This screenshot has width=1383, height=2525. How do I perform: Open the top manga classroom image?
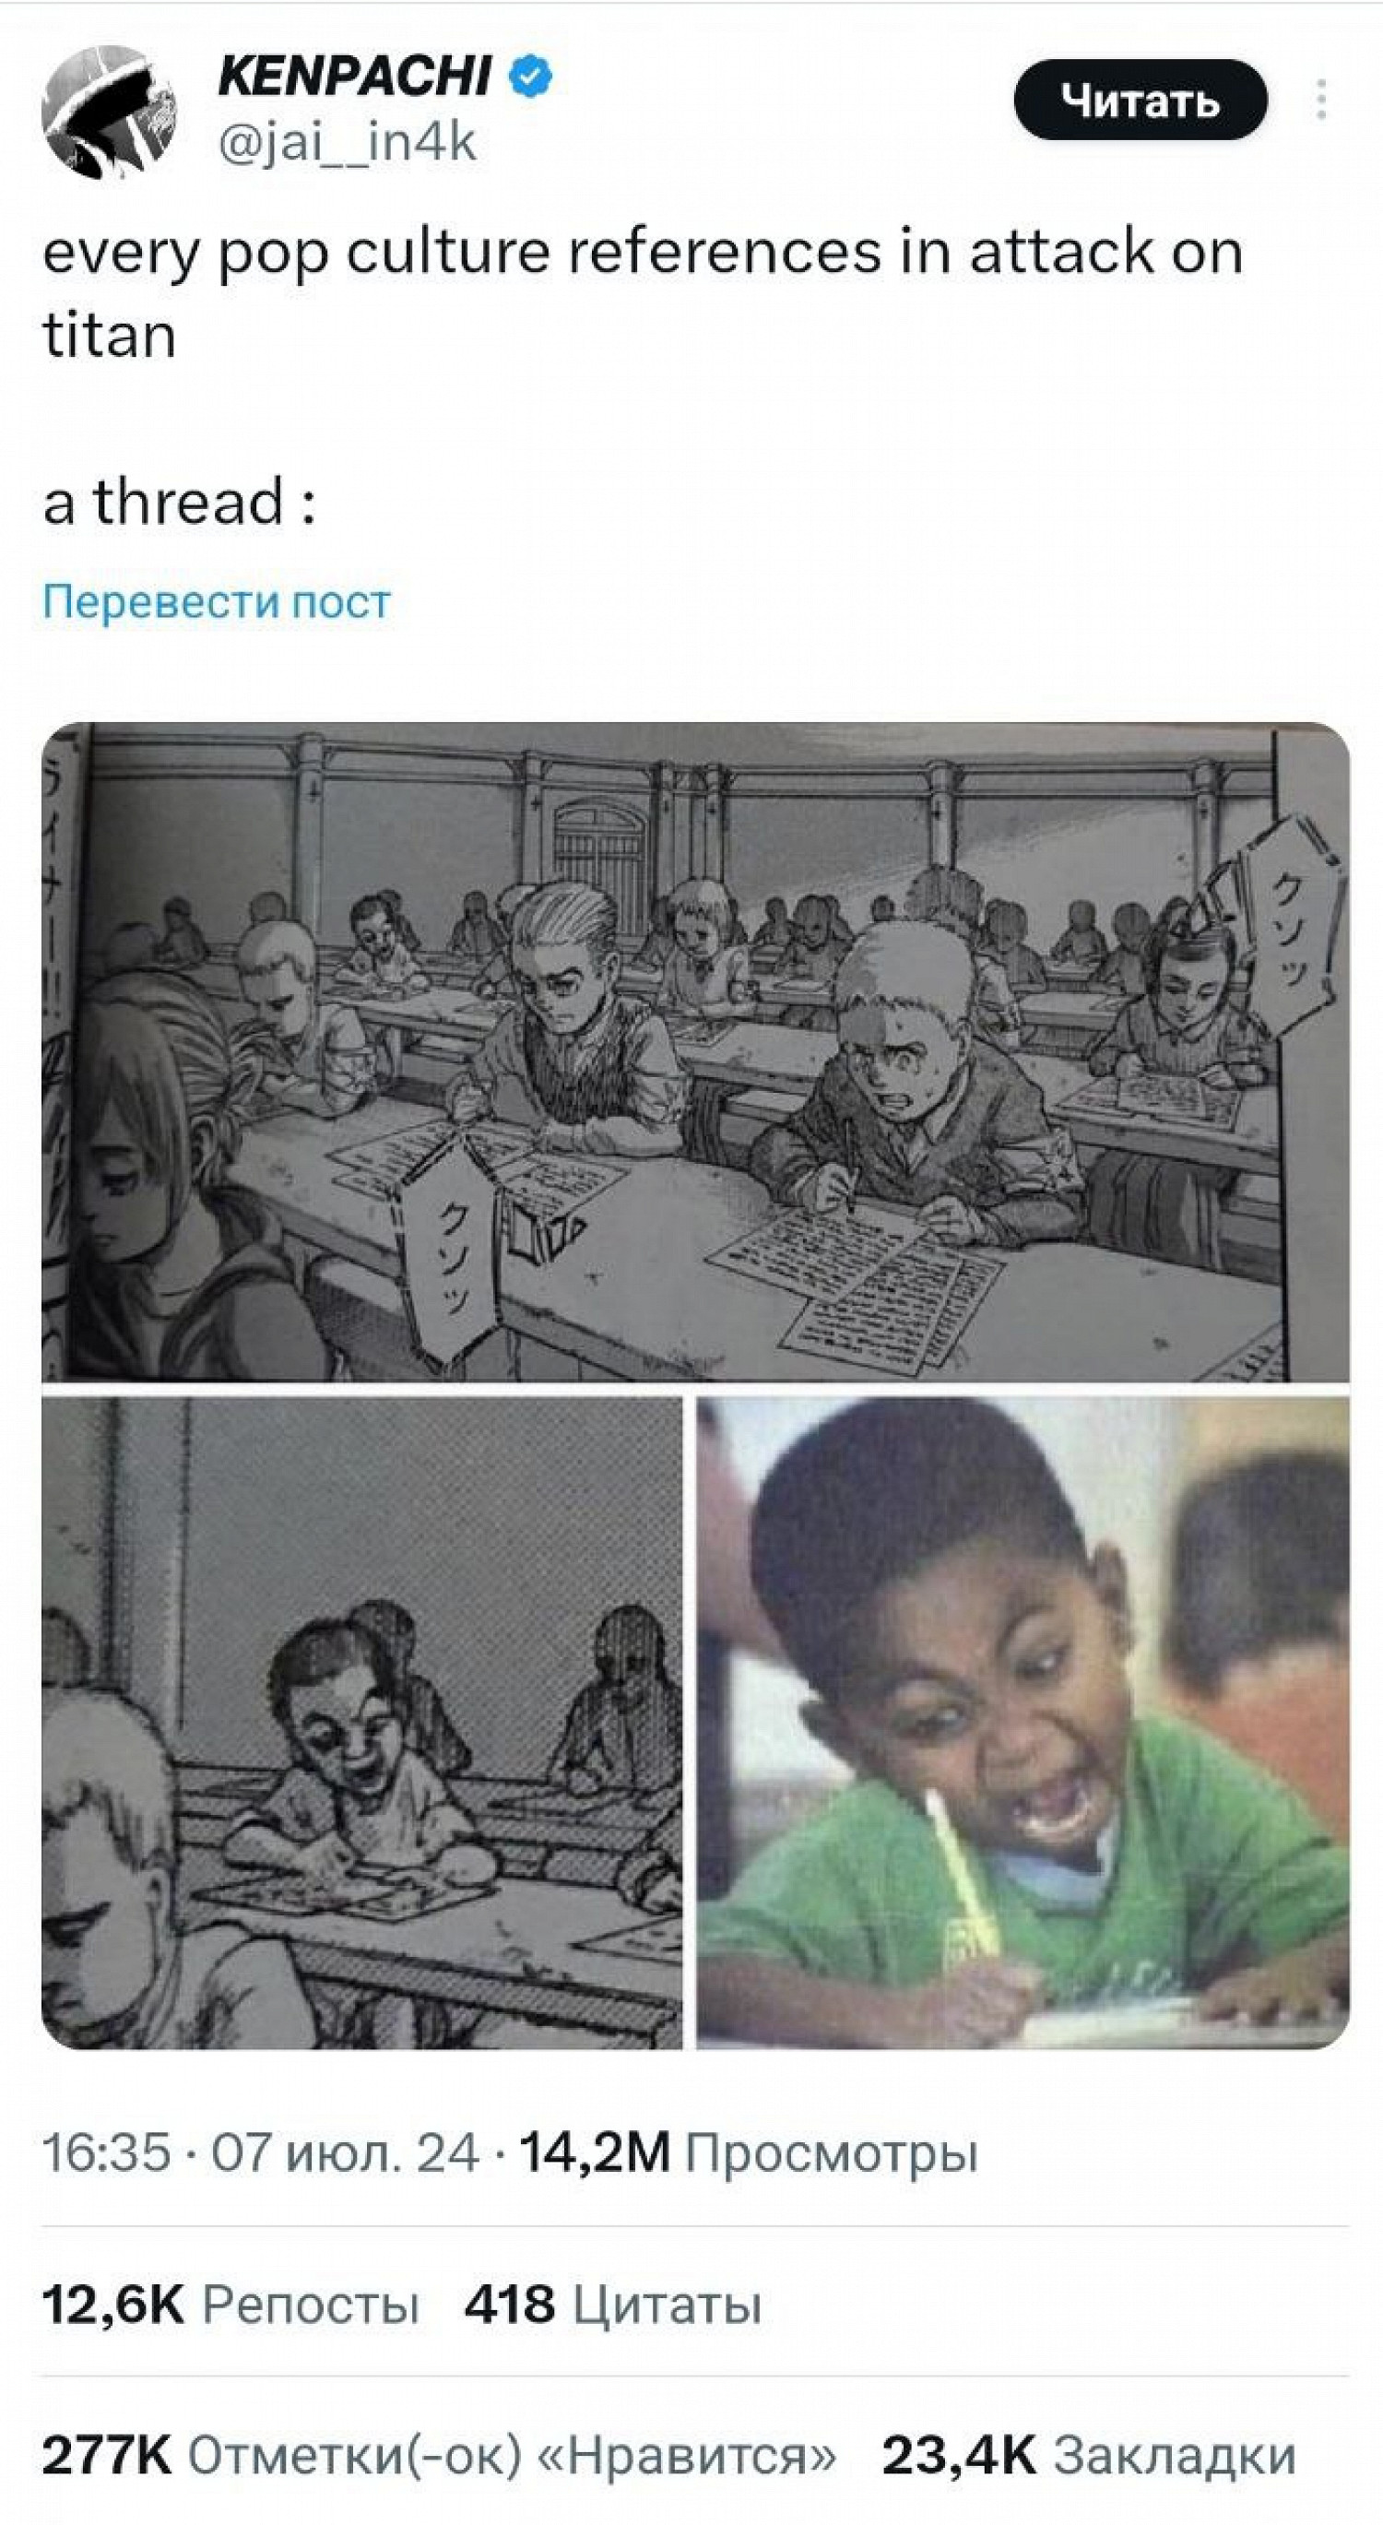coord(695,1051)
